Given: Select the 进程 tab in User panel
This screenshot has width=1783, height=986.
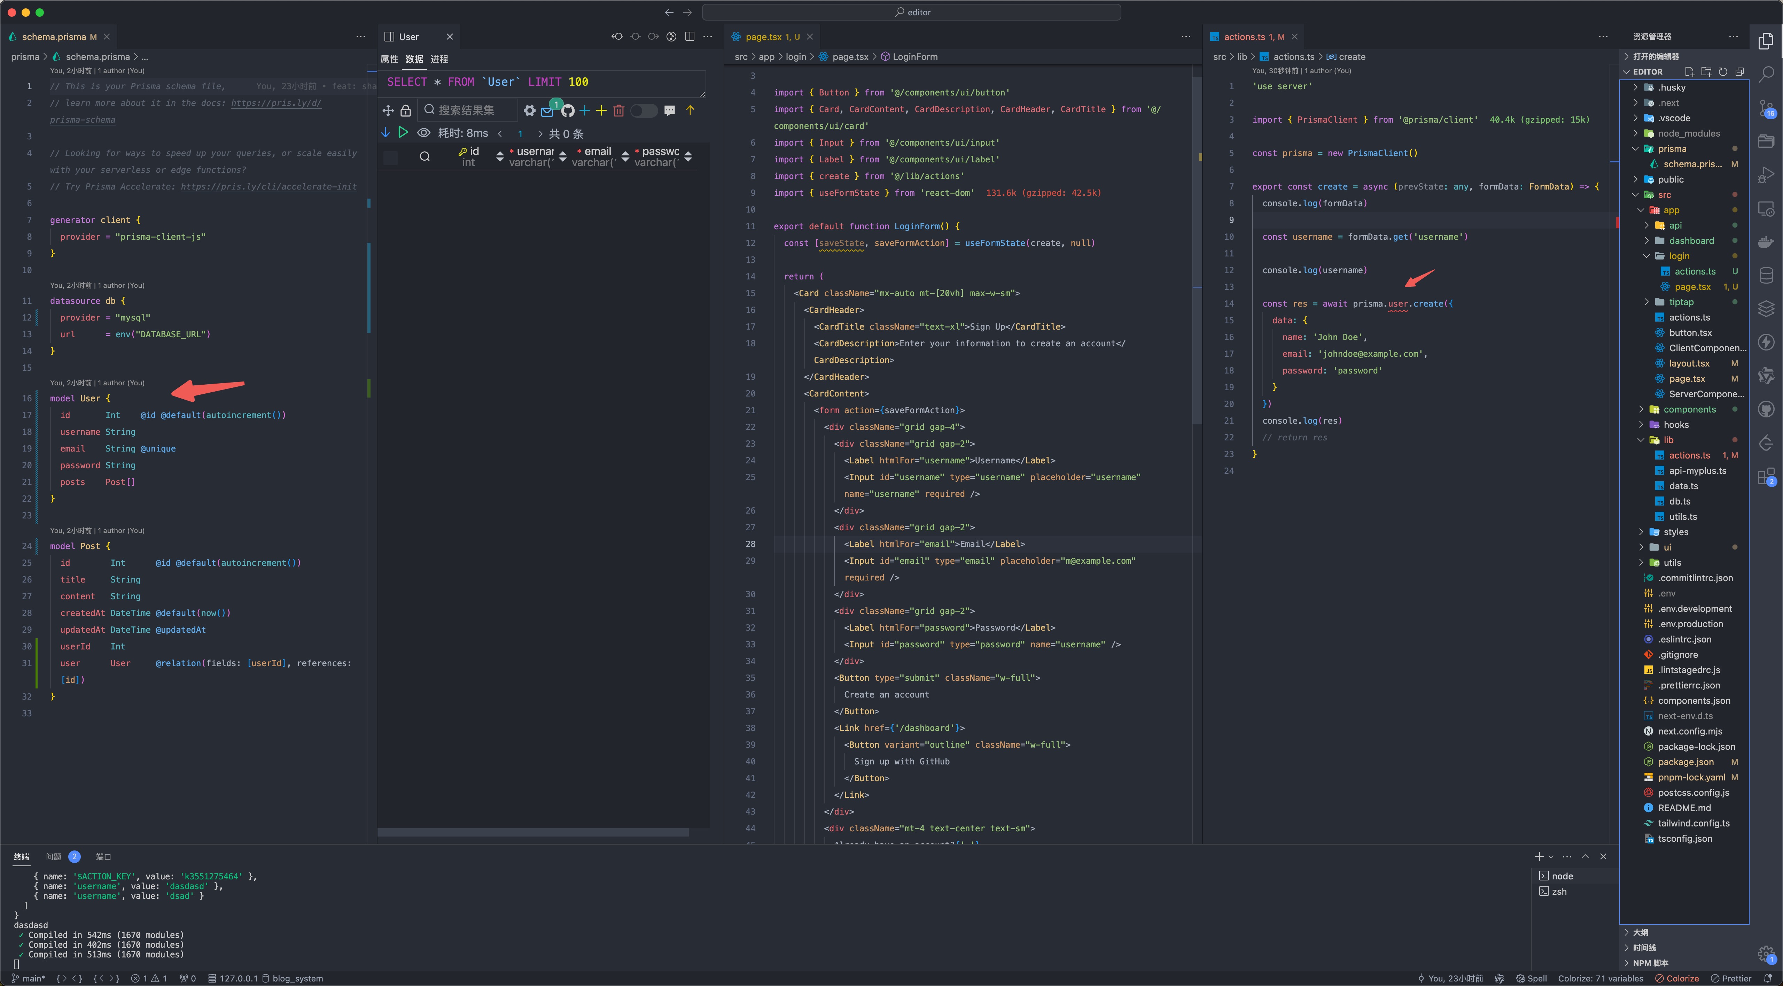Looking at the screenshot, I should coord(439,59).
